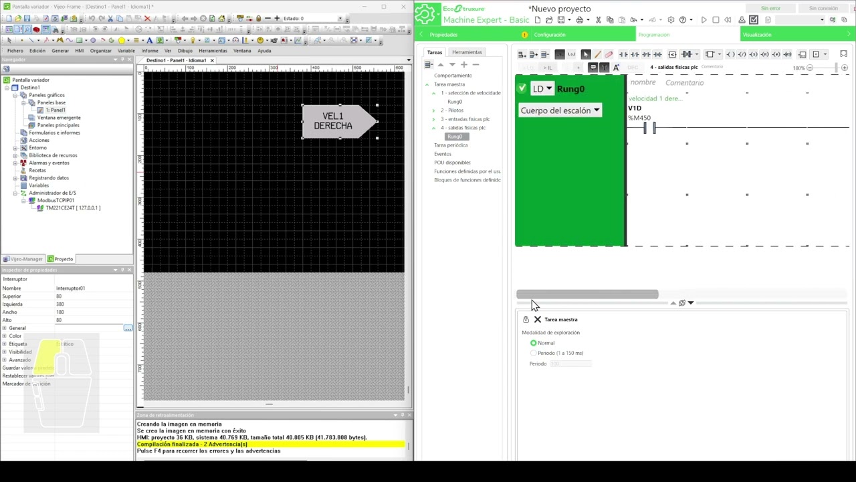This screenshot has width=856, height=482.
Task: Open a project file in Machine Expert
Action: coord(549,20)
